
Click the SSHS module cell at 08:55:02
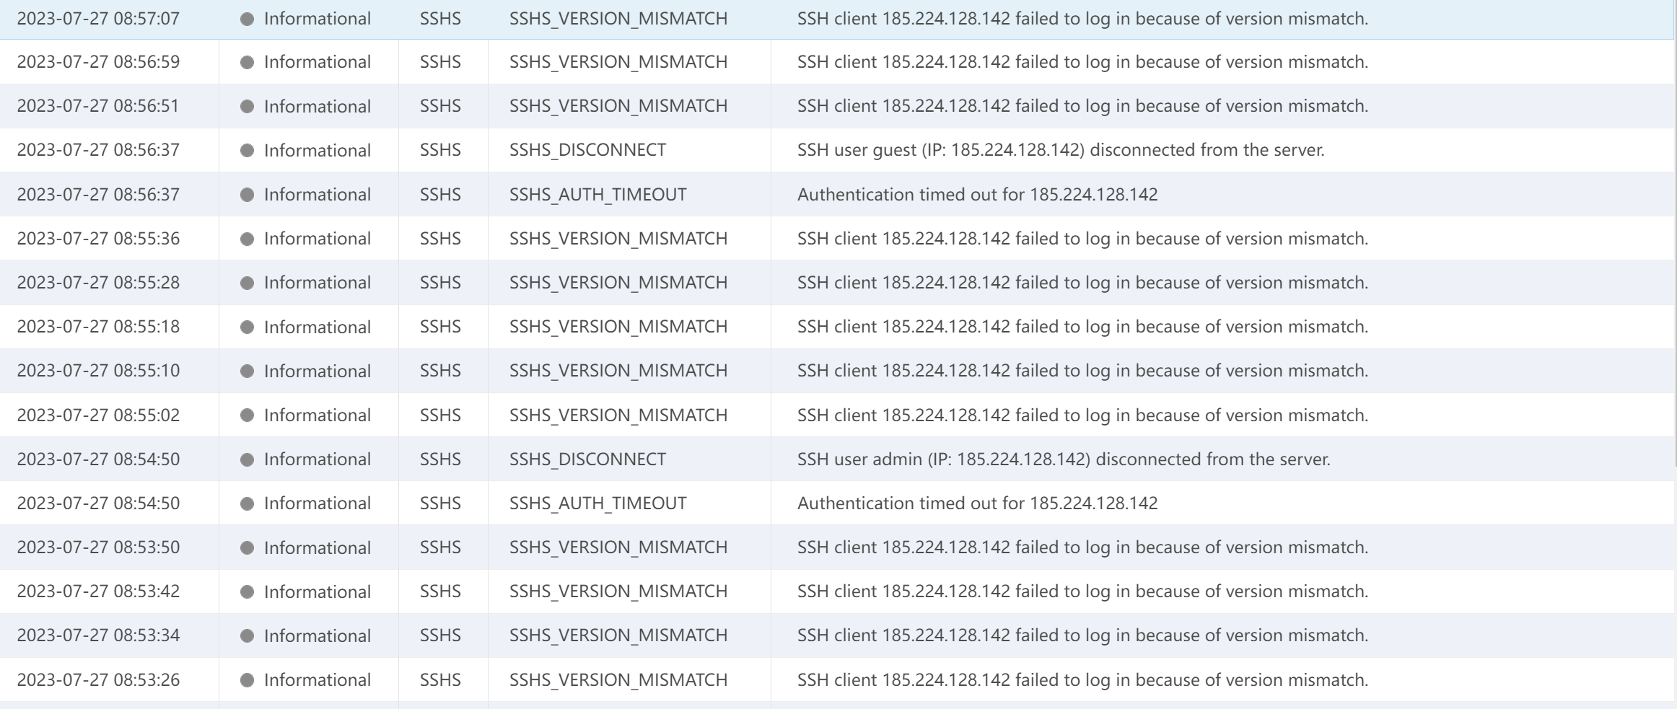(440, 415)
